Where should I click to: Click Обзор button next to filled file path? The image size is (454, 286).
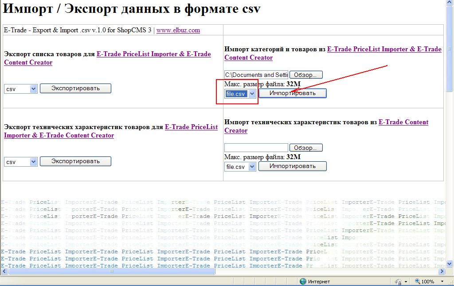tap(306, 75)
